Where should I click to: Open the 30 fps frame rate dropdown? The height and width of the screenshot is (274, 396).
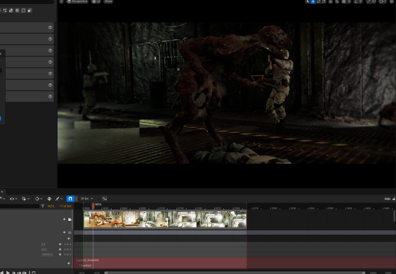tap(87, 199)
